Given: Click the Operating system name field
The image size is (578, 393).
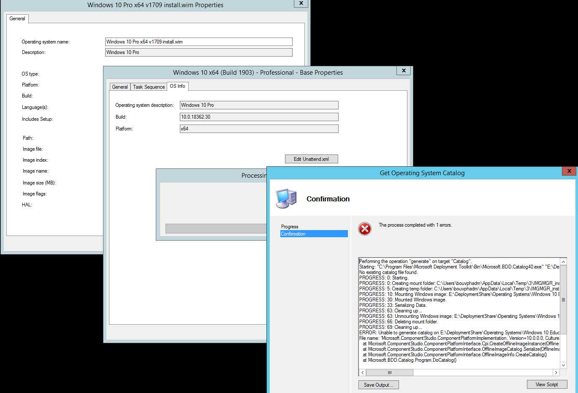Looking at the screenshot, I should (x=198, y=41).
